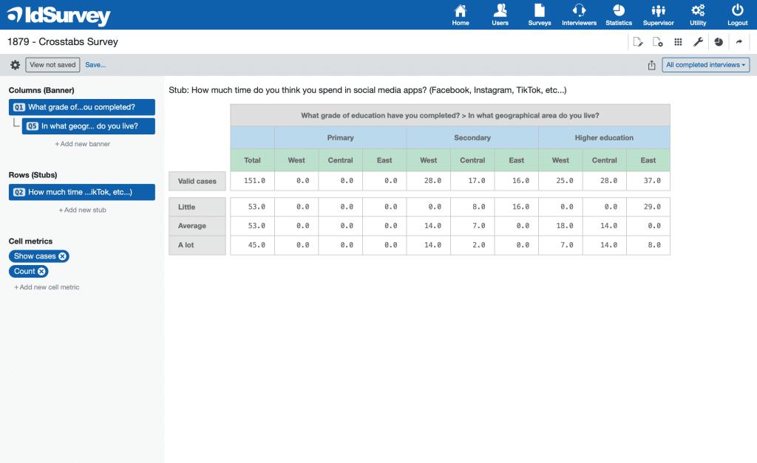Click the share arrow icon in the toolbar

pyautogui.click(x=739, y=41)
